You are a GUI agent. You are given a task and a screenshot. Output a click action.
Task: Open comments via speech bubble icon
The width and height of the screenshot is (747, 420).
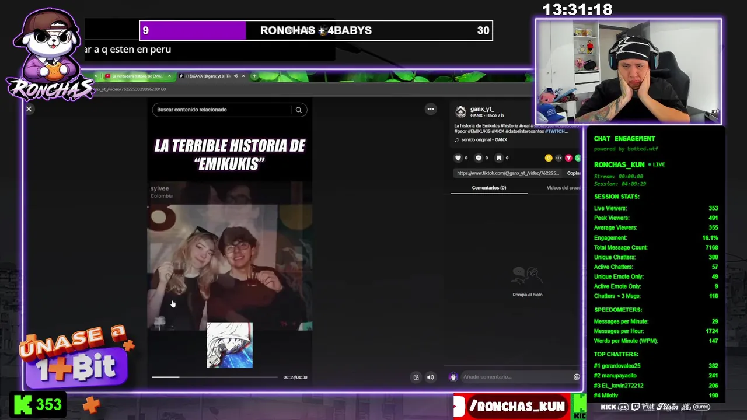(x=479, y=158)
